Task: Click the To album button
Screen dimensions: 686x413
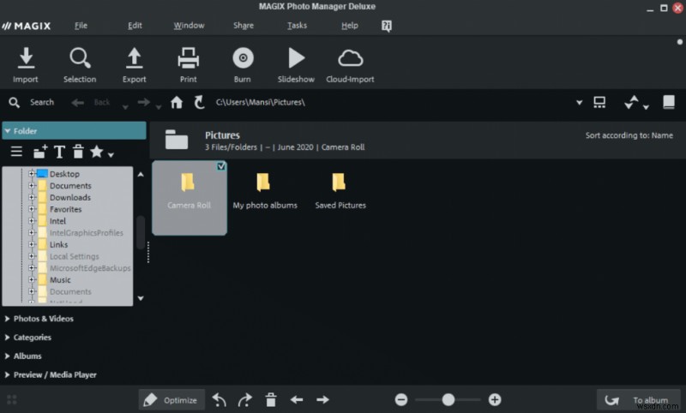Action: click(639, 400)
